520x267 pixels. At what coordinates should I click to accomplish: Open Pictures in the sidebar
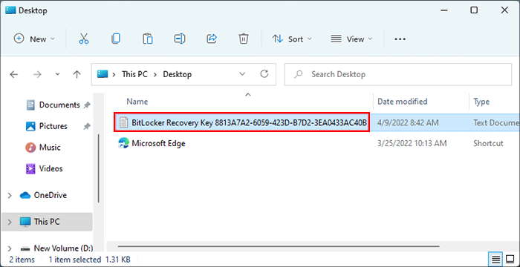(x=53, y=126)
